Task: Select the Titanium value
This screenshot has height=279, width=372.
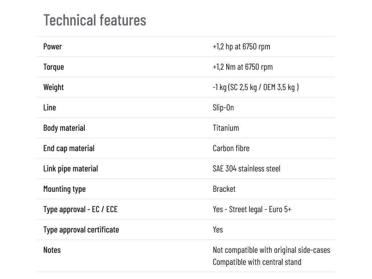Action: pos(226,128)
